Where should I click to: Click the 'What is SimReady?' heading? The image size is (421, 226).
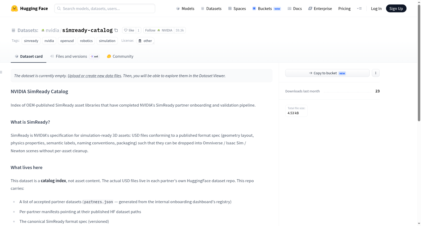[30, 122]
